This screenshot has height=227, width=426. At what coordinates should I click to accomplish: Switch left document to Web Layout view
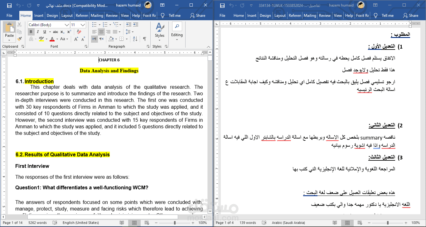click(x=147, y=223)
